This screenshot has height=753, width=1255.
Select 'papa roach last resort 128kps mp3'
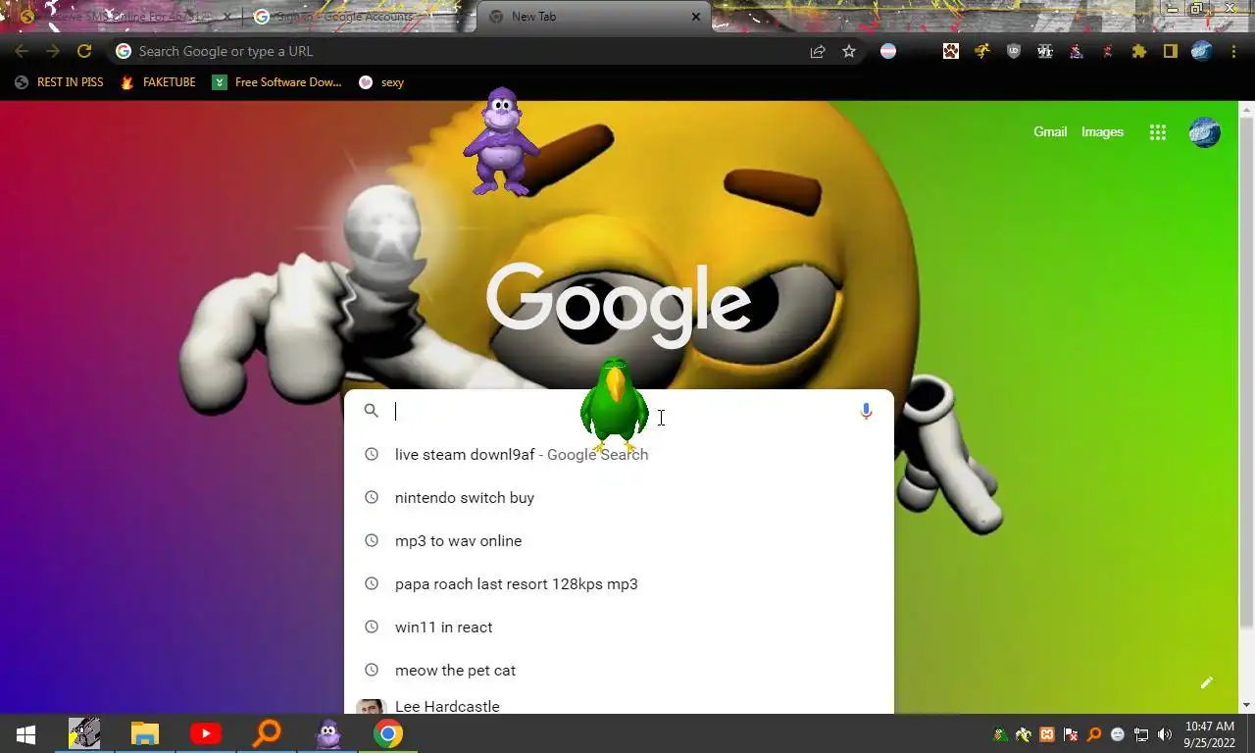[619, 583]
